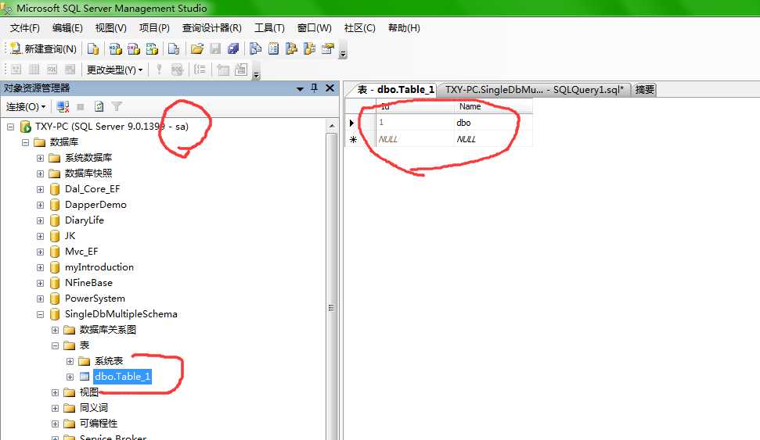Switch to the Summary (摘要) tab
Image resolution: width=760 pixels, height=440 pixels.
point(645,90)
